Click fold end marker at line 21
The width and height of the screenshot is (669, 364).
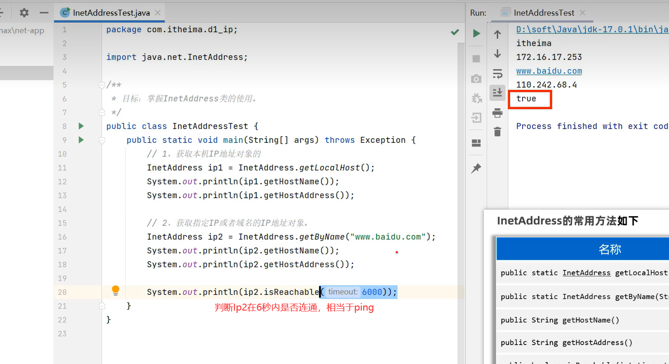[x=102, y=306]
